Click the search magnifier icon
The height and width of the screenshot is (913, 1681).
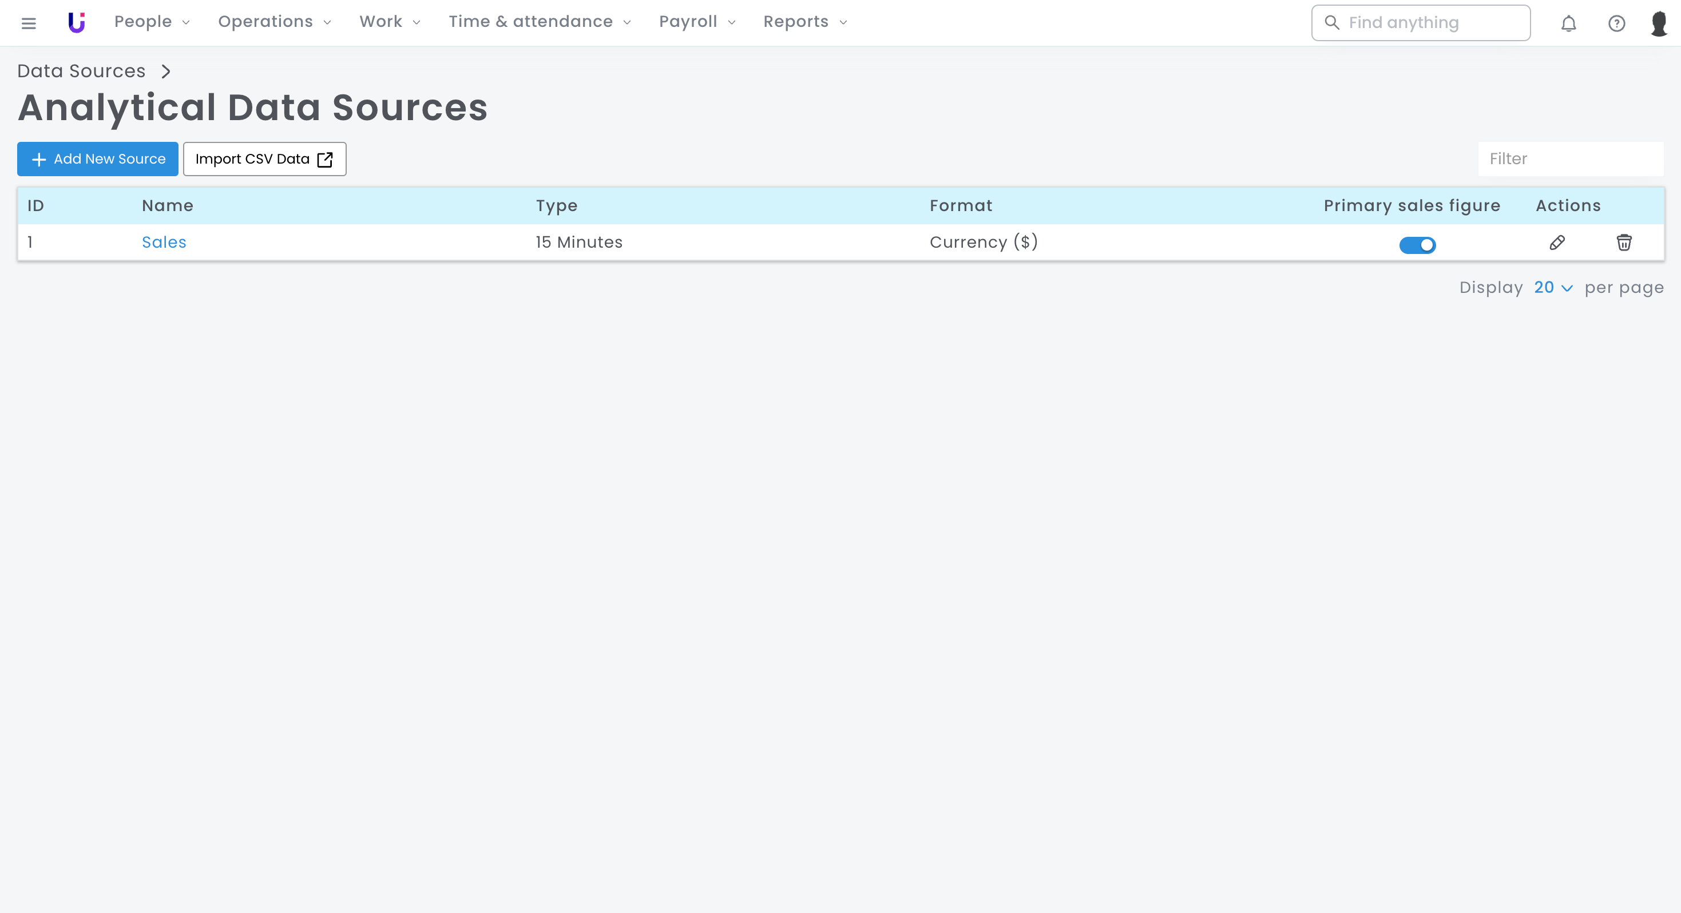[1332, 23]
